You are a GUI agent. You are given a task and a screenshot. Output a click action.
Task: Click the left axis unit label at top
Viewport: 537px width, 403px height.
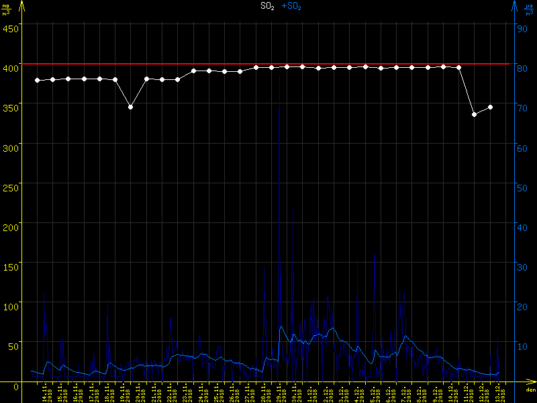(x=6, y=9)
